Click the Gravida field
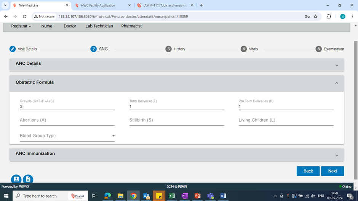 click(67, 106)
